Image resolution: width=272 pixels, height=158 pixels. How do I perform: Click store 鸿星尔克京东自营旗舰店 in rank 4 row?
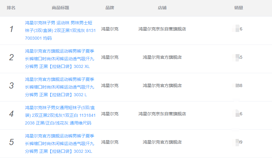162,114
